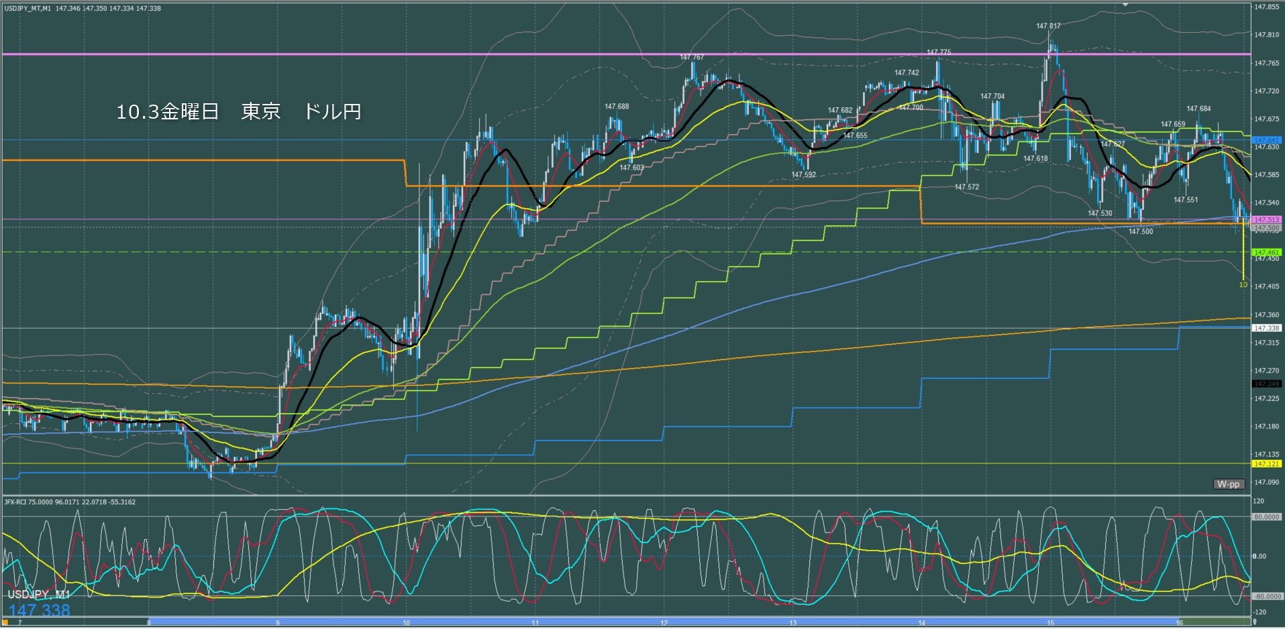
Task: Select the yellow 10 label under vertical line
Action: tap(1243, 285)
